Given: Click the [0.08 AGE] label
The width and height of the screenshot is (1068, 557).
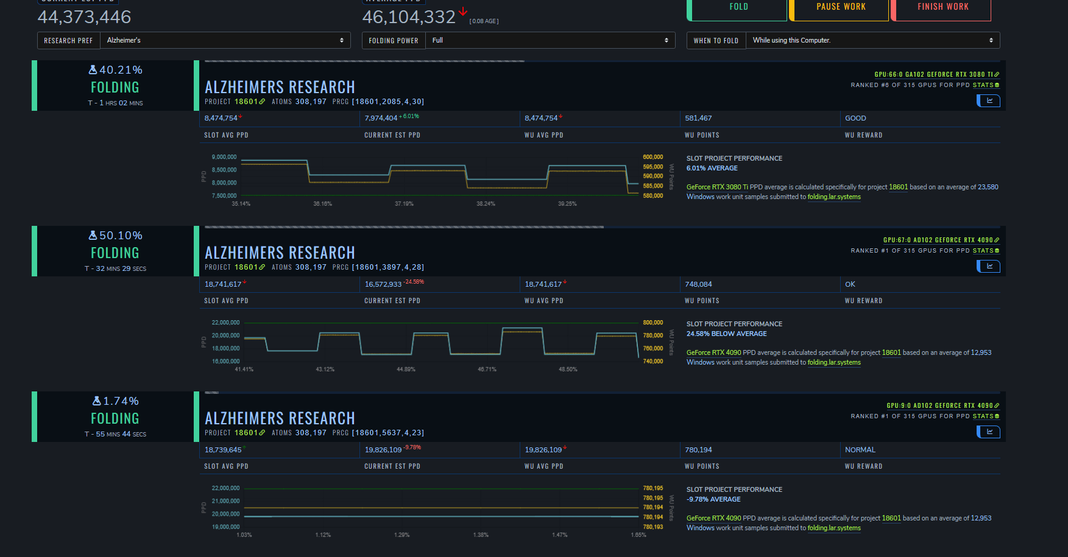Looking at the screenshot, I should [484, 21].
